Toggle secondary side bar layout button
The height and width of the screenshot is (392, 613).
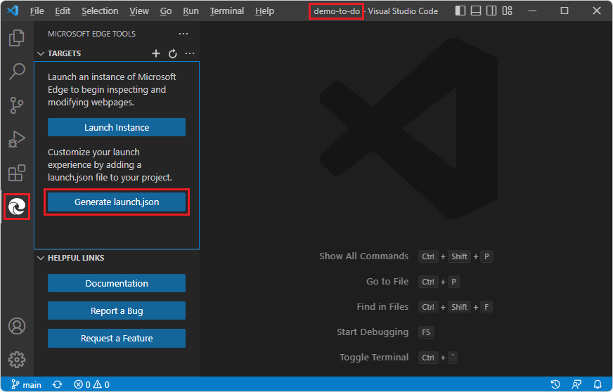point(491,11)
